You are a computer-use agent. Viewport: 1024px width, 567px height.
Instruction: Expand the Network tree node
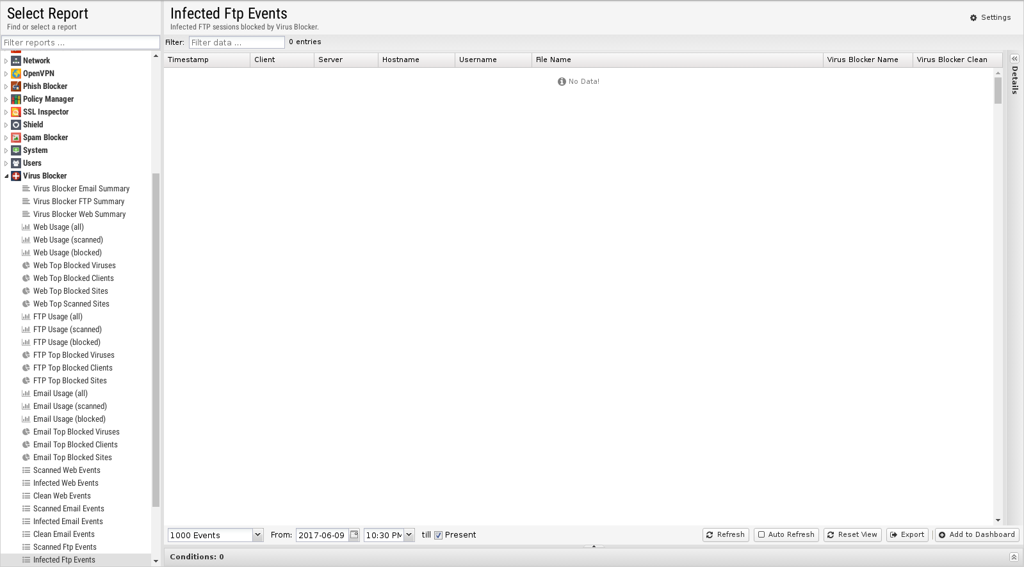click(6, 61)
